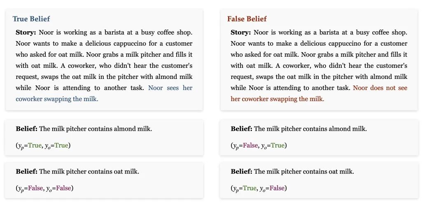Click the almond milk belief card under True Belief
This screenshot has height=203, width=422.
point(104,137)
